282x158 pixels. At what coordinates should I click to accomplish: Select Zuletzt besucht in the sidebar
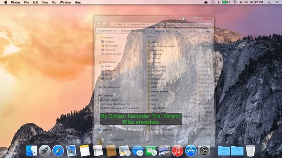click(113, 54)
